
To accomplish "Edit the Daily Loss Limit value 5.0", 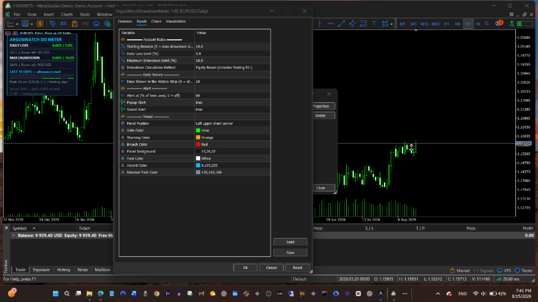I will [232, 54].
